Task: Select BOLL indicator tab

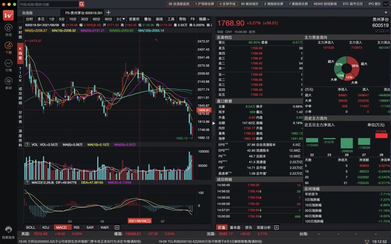Action: [x=31, y=227]
